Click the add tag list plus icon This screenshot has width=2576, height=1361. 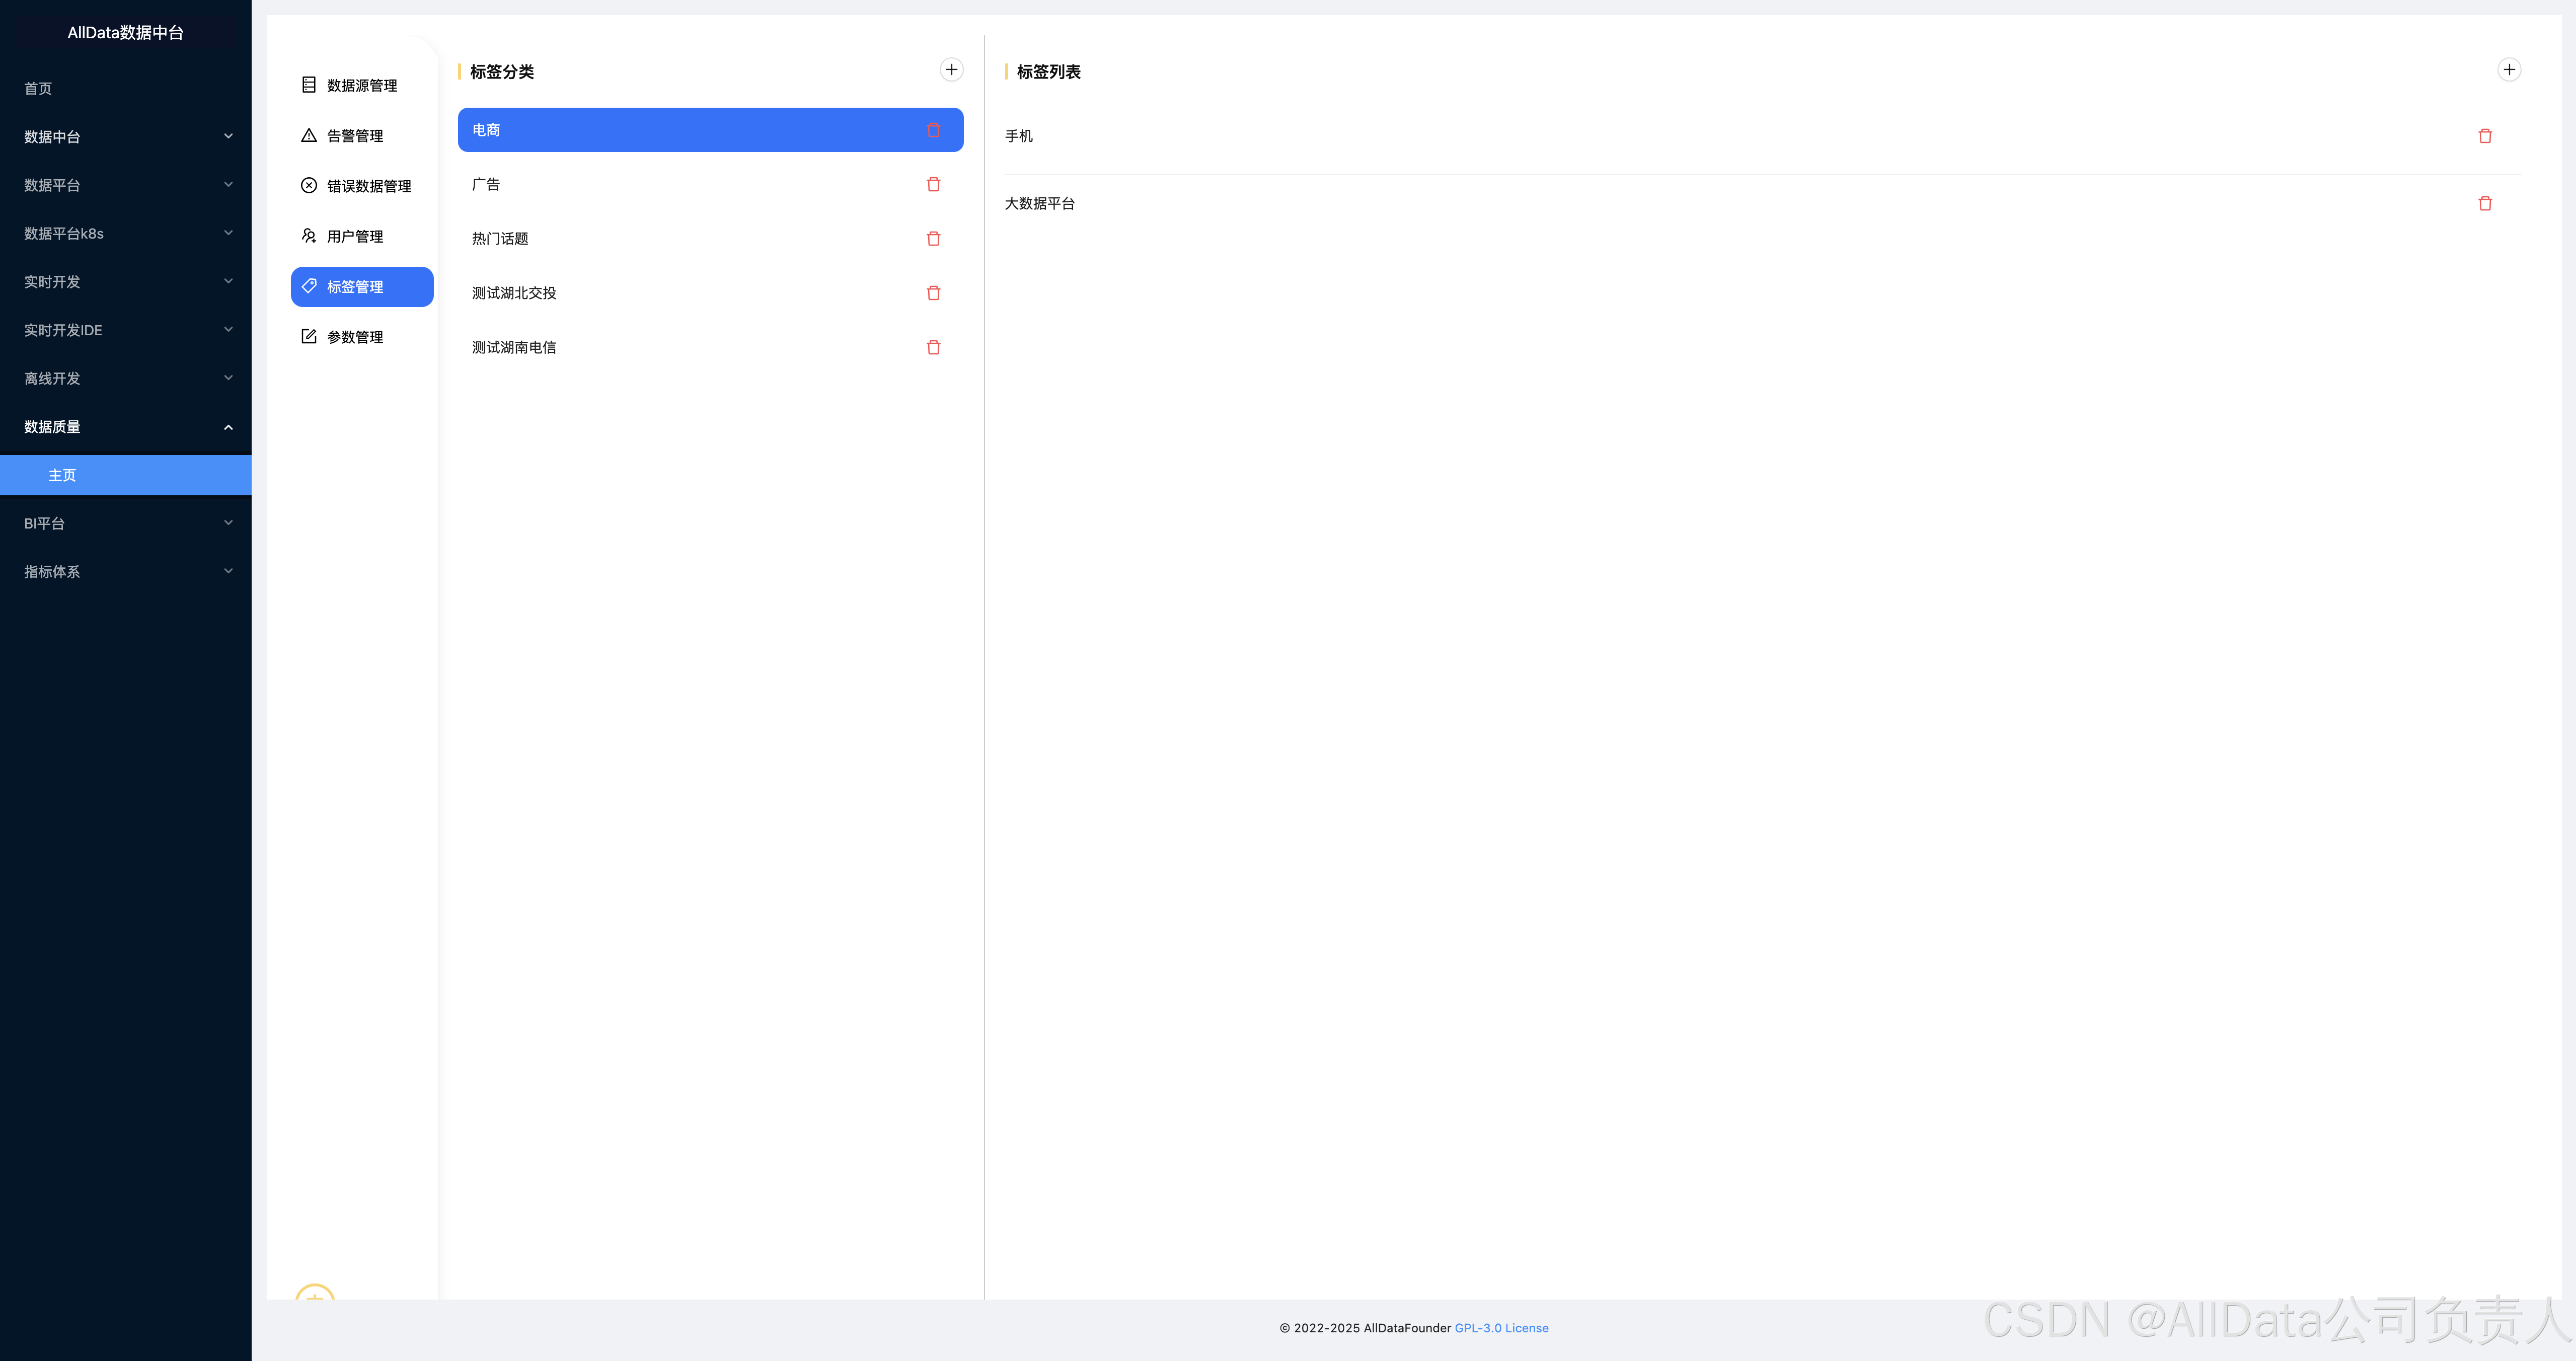tap(2508, 70)
